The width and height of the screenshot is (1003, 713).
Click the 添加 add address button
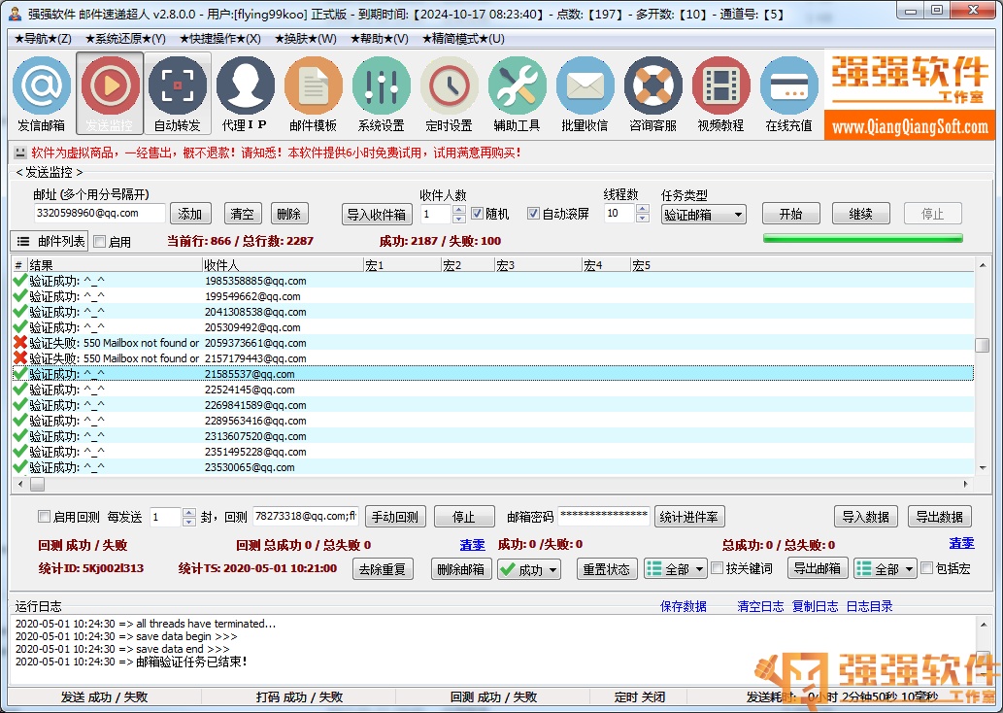coord(190,214)
